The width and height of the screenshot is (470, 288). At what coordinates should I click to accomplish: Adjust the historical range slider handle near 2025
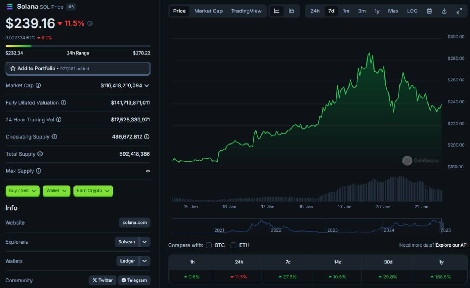(x=442, y=226)
